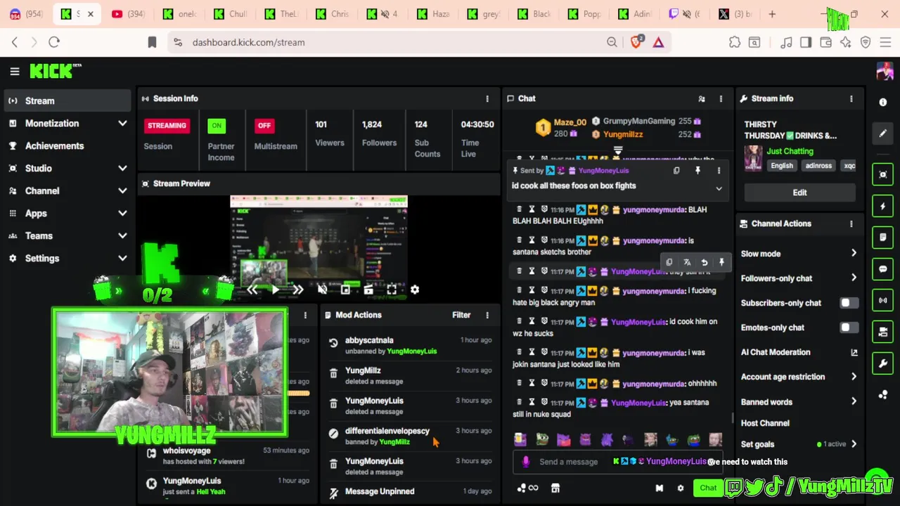Unpin the pinned chat message

(x=697, y=170)
